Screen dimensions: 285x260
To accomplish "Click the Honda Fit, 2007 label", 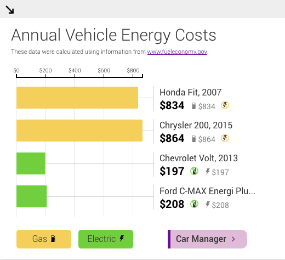I will click(x=191, y=92).
